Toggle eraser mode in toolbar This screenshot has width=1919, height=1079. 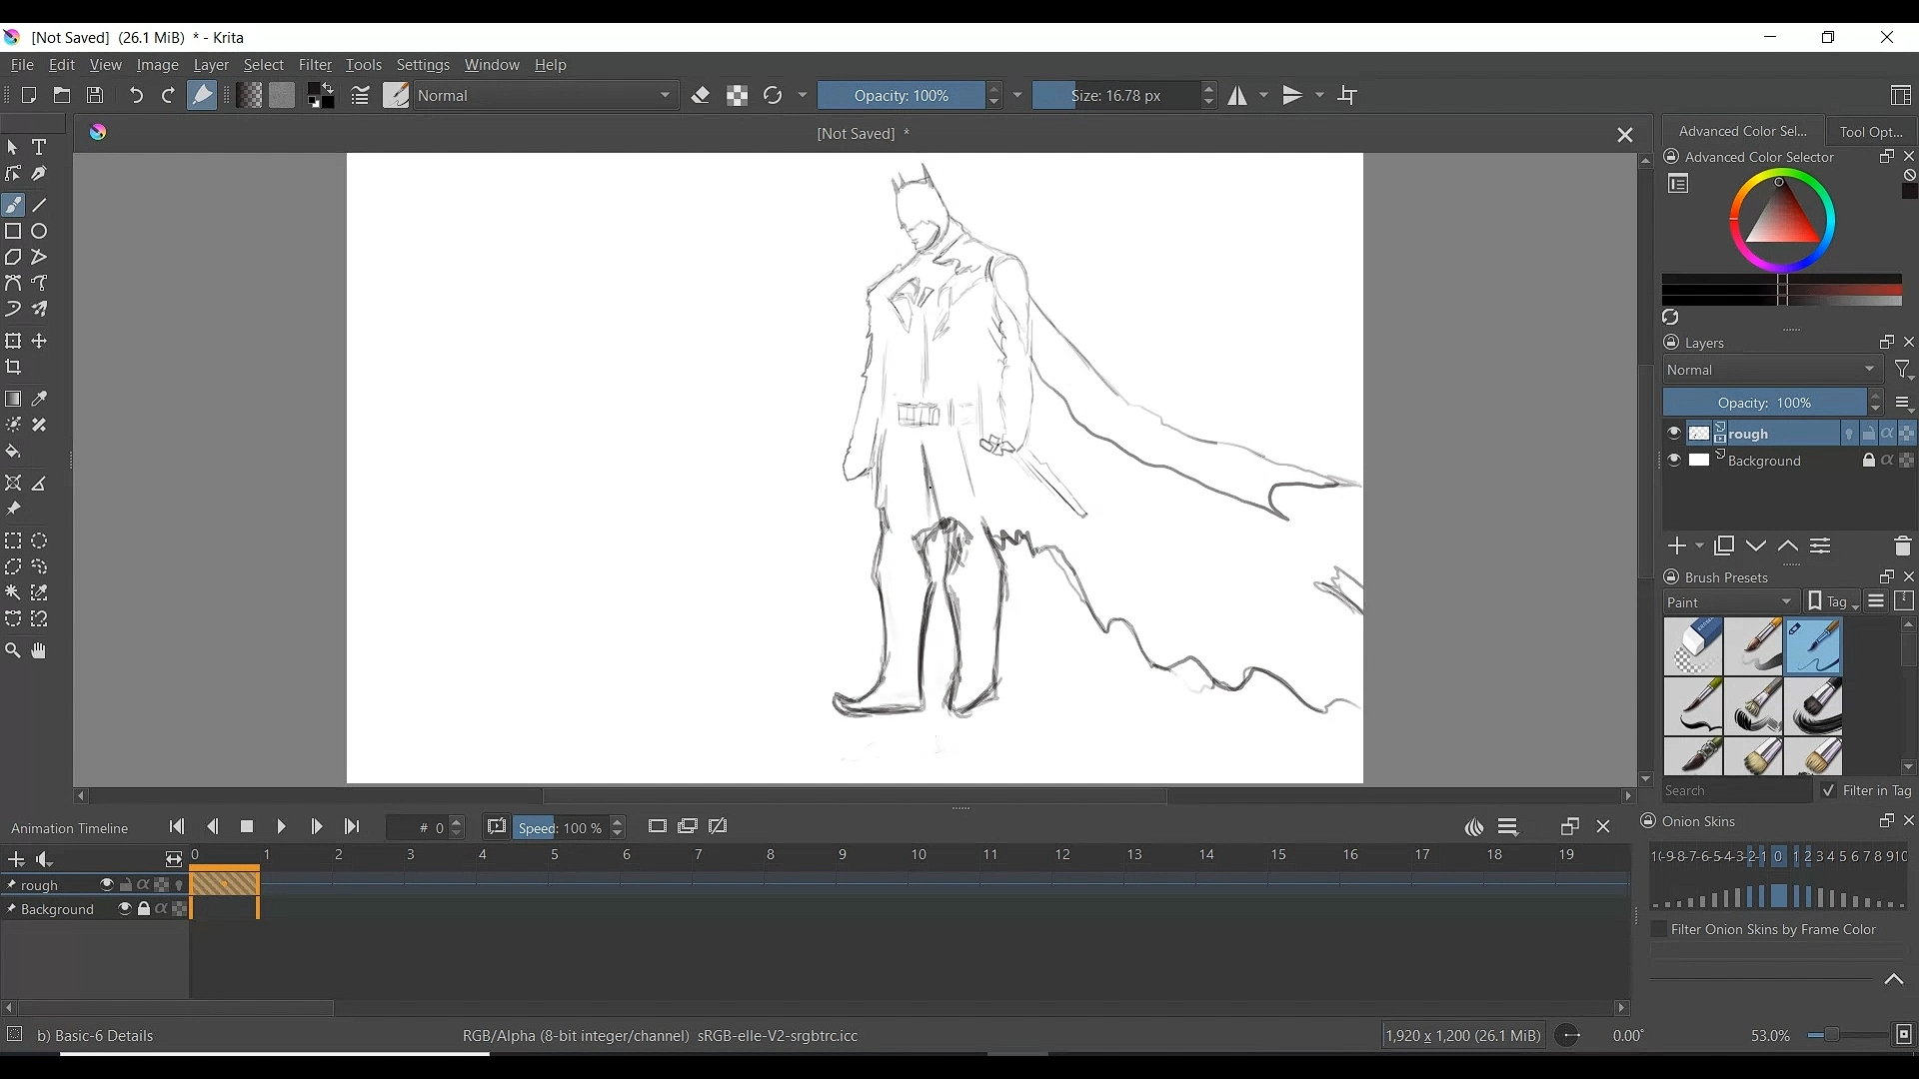coord(702,96)
